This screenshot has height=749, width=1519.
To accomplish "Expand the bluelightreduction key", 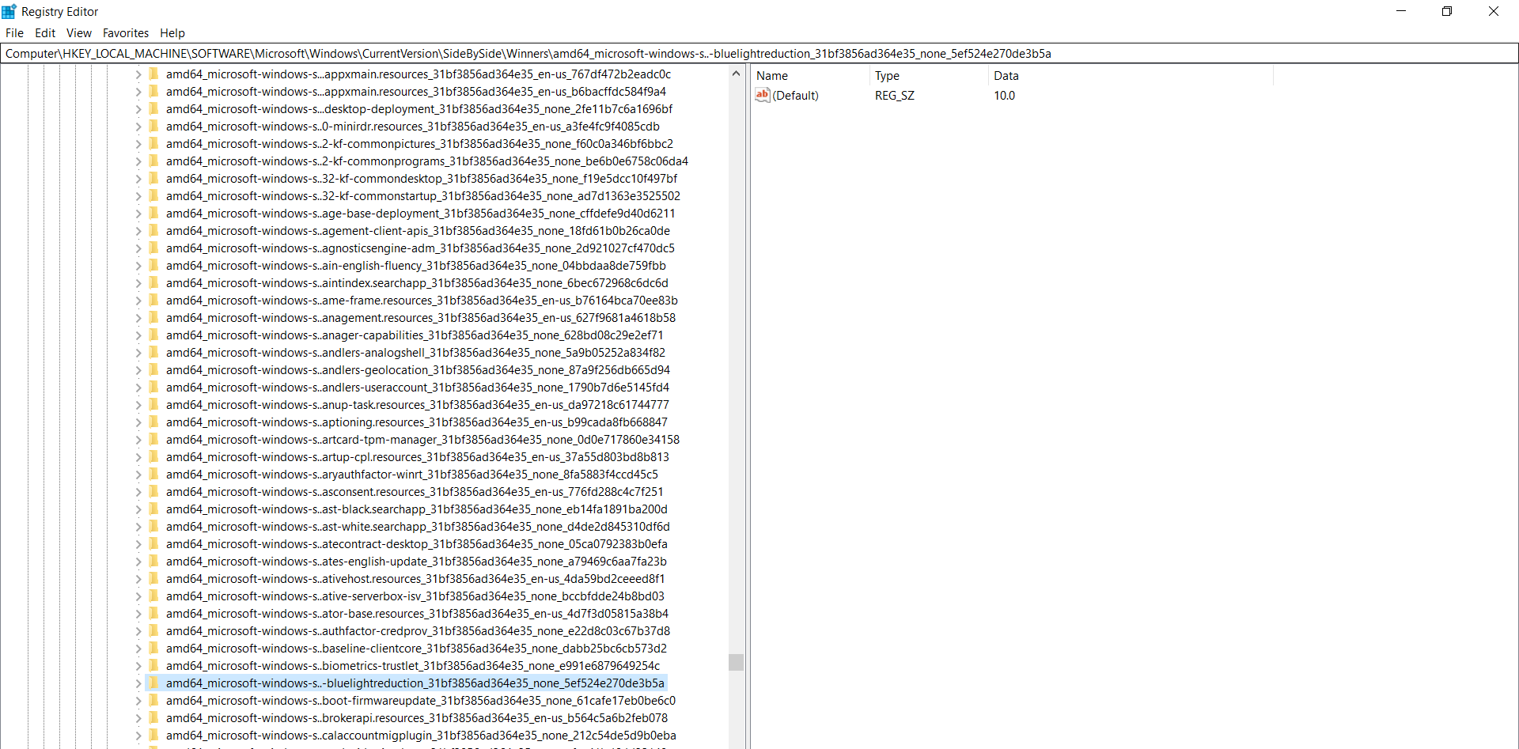I will pos(138,683).
